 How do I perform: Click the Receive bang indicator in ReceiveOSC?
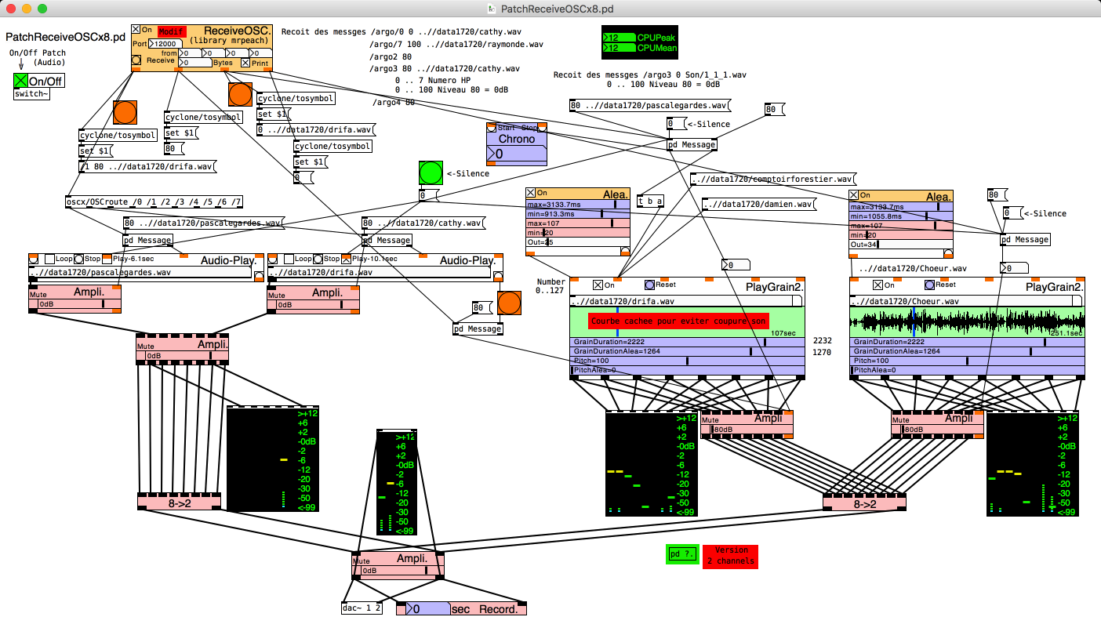pos(136,60)
